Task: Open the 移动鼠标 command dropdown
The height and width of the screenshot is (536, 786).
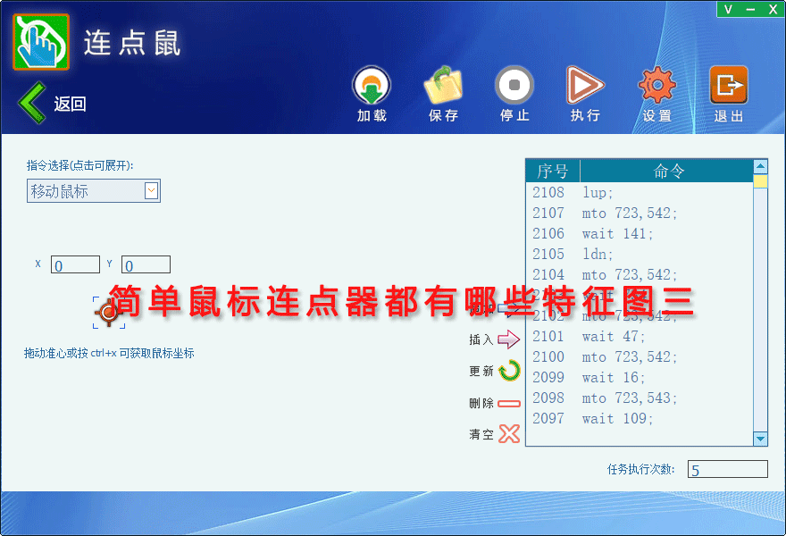Action: pos(94,191)
